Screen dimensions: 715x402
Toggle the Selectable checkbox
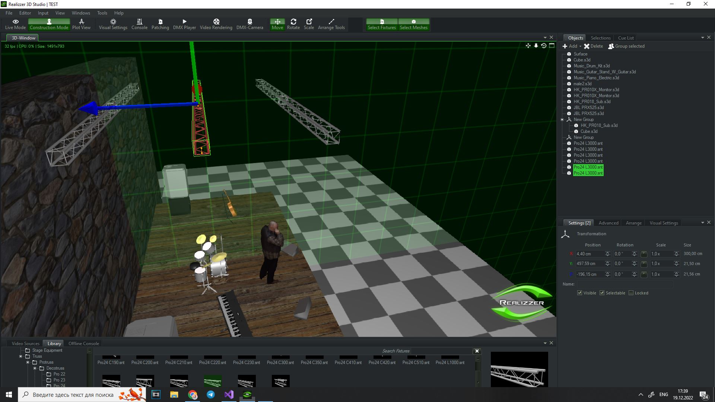click(x=602, y=293)
